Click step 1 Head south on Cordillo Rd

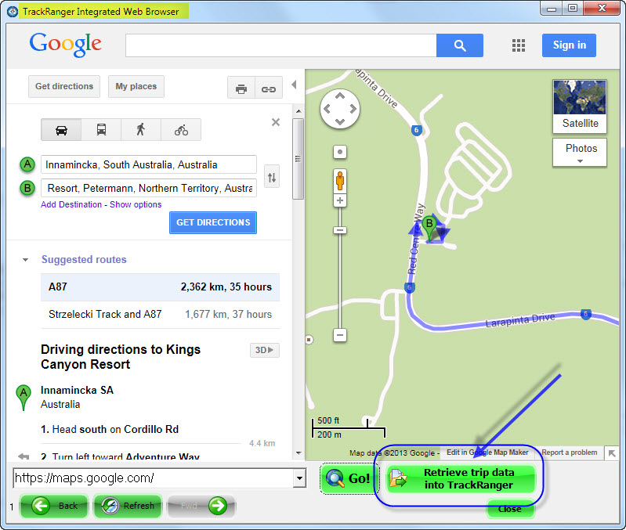pos(110,430)
